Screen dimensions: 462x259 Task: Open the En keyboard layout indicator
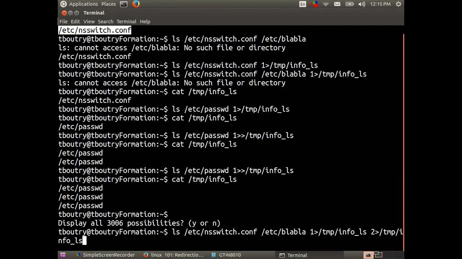coord(302,4)
